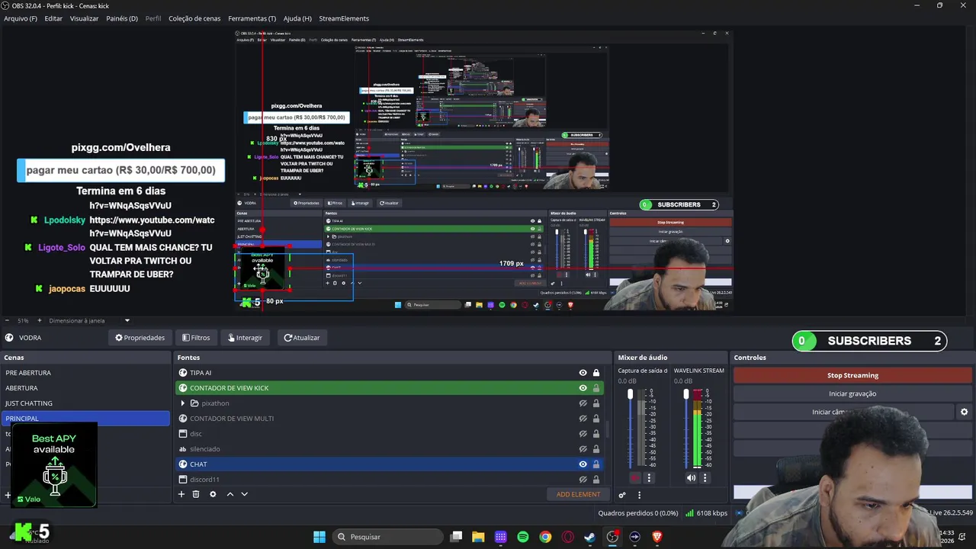Move the source down with the arrow
976x549 pixels.
click(245, 494)
